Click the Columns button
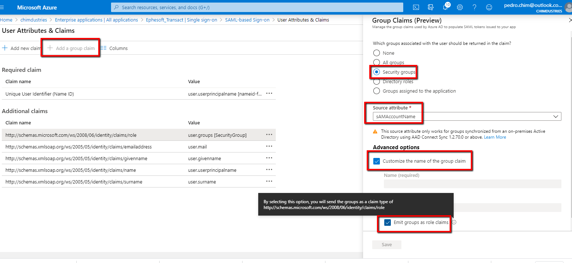This screenshot has width=572, height=263. coord(114,48)
